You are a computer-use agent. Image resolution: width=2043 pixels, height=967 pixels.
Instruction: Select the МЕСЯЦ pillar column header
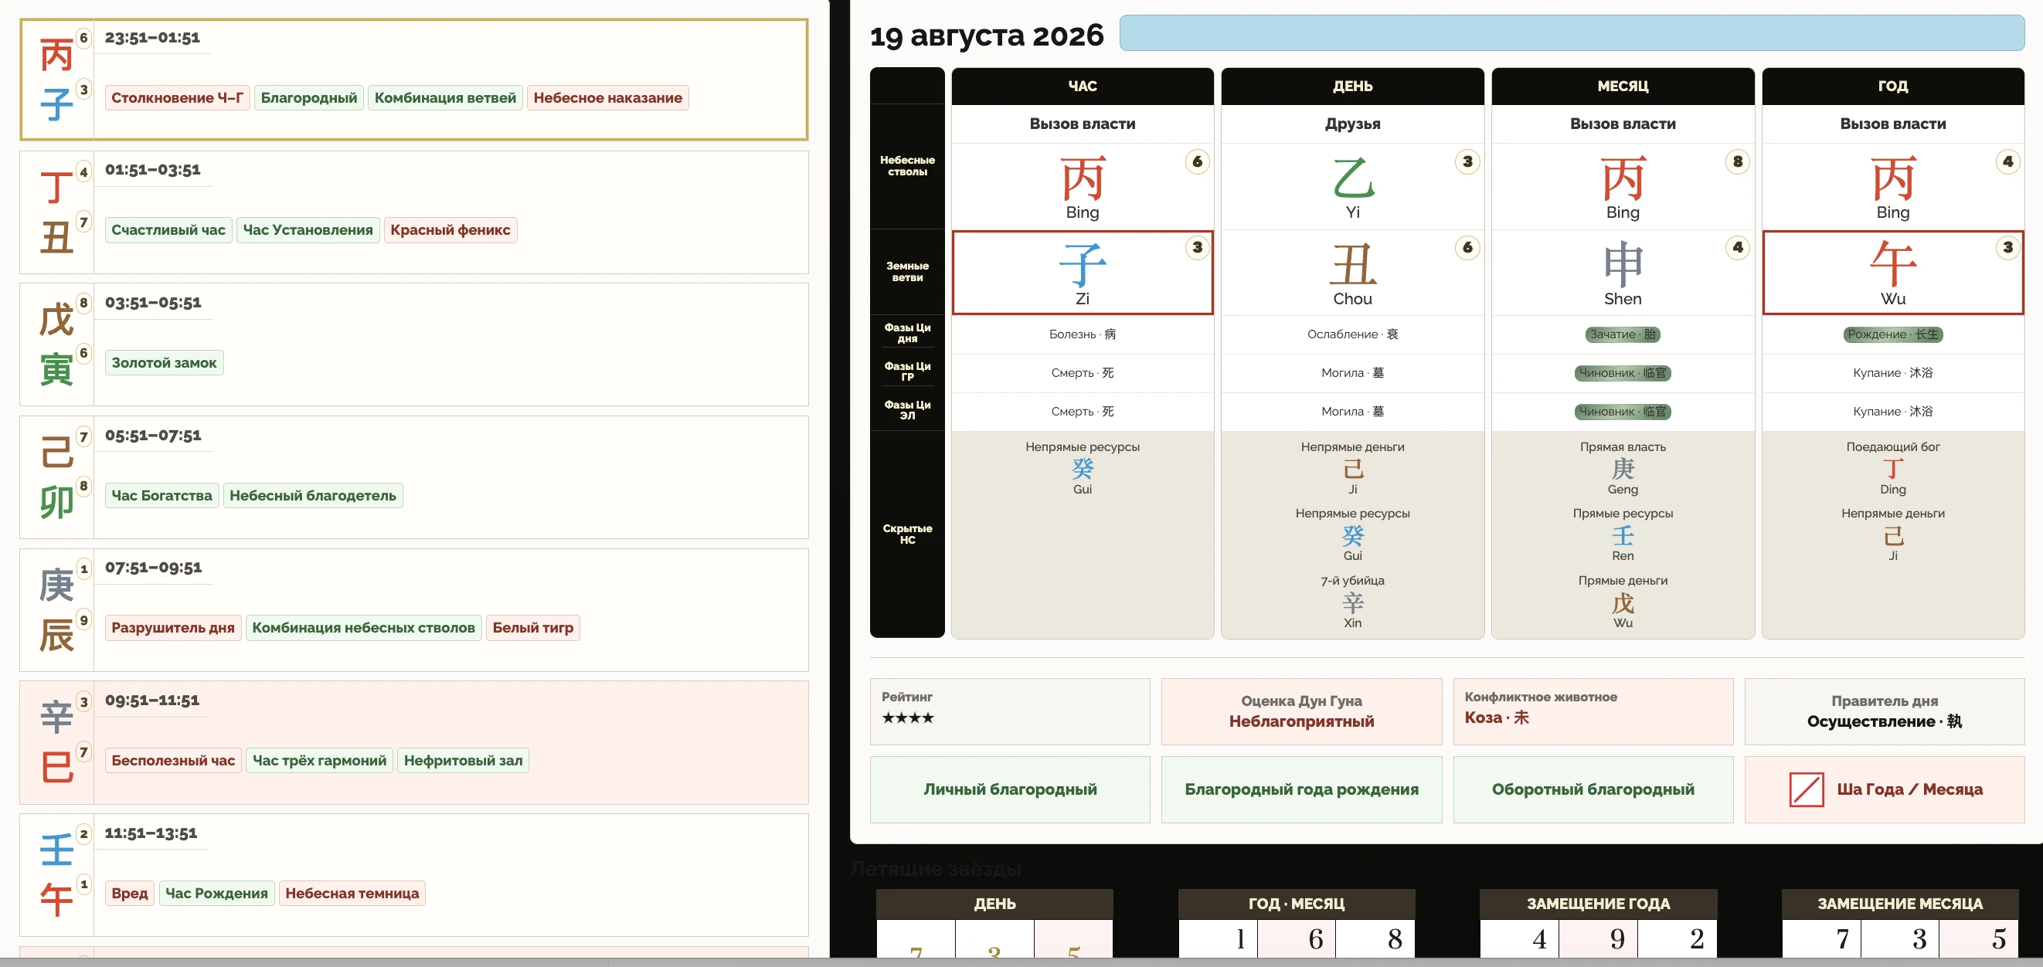click(x=1623, y=87)
